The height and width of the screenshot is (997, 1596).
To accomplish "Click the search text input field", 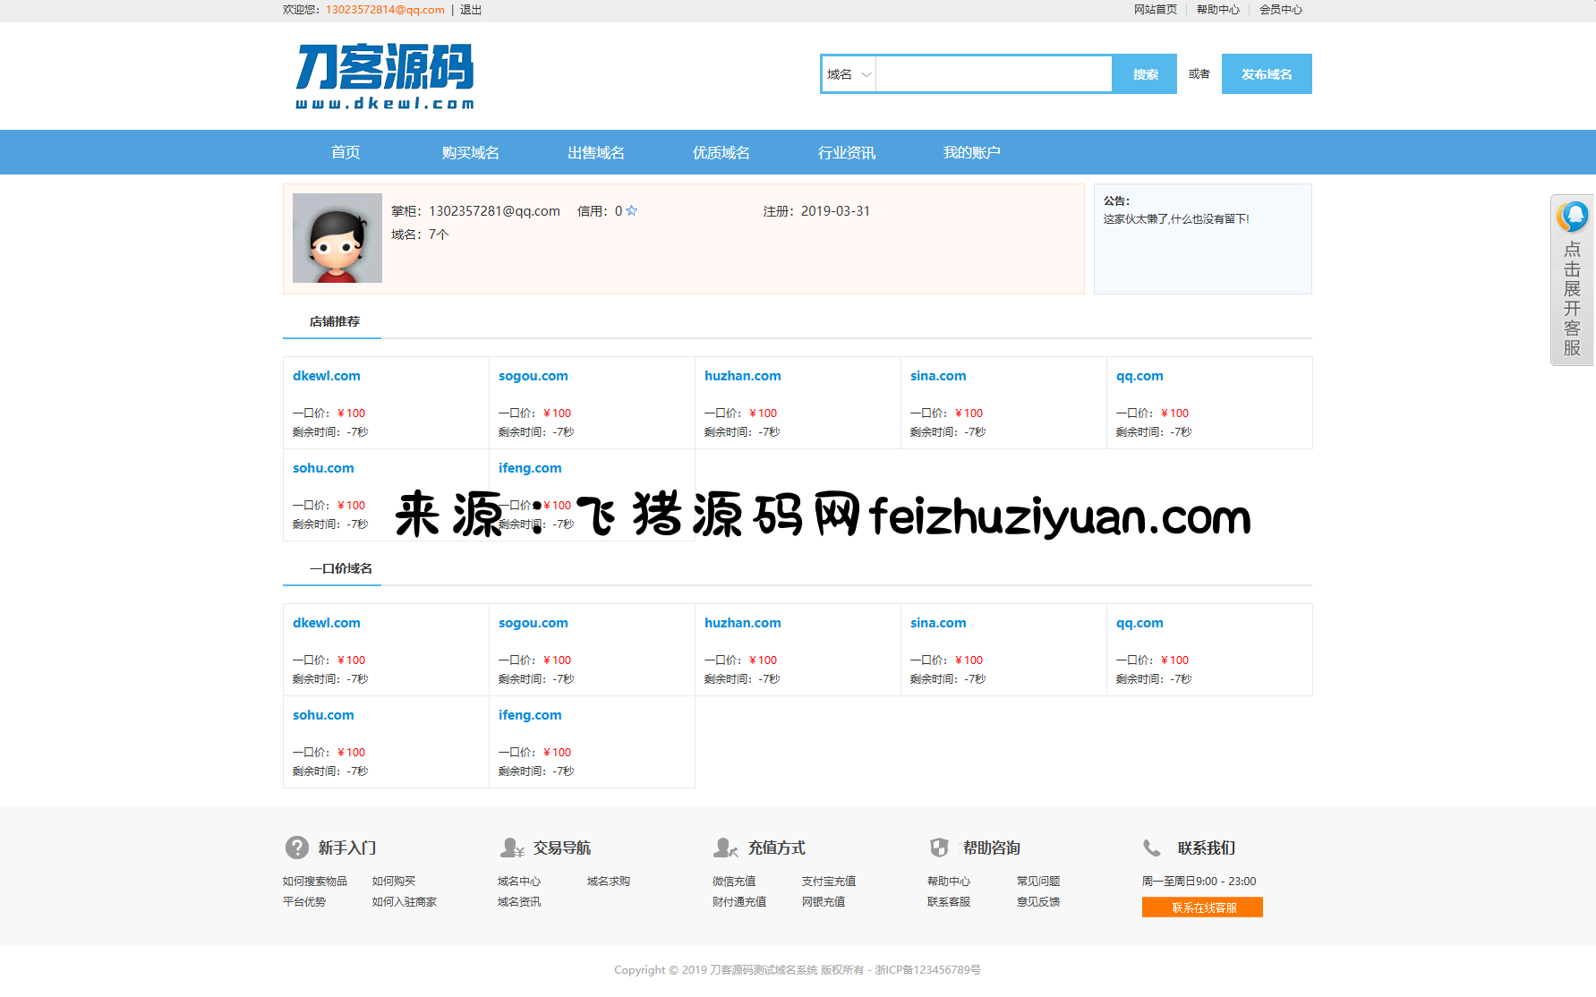I will (x=994, y=74).
